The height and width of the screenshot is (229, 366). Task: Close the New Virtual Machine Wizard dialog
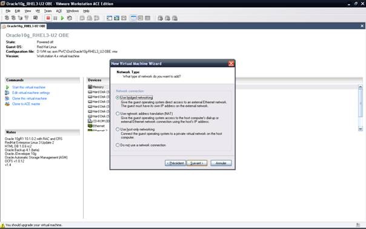(231, 64)
